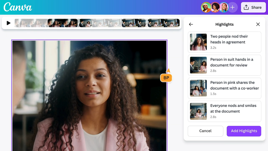Image resolution: width=268 pixels, height=151 pixels.
Task: Click thumbnail of the 3.2s nodding highlight
Action: [x=198, y=42]
